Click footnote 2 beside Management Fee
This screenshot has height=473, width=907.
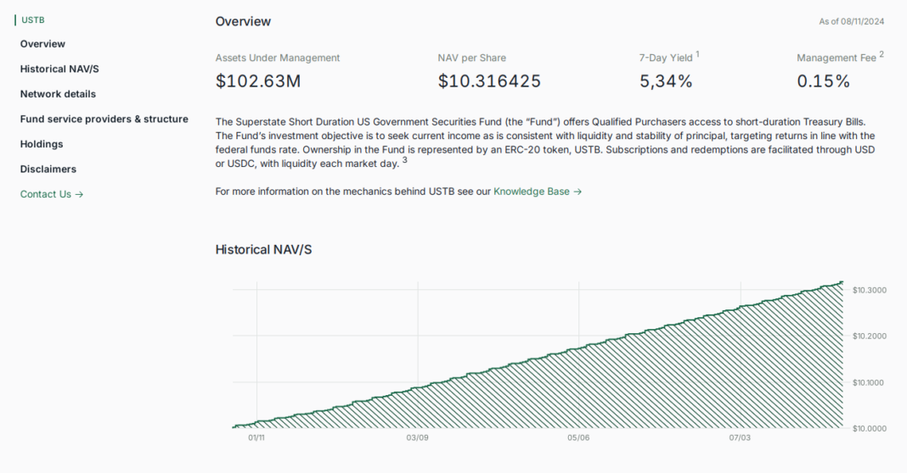pos(882,54)
